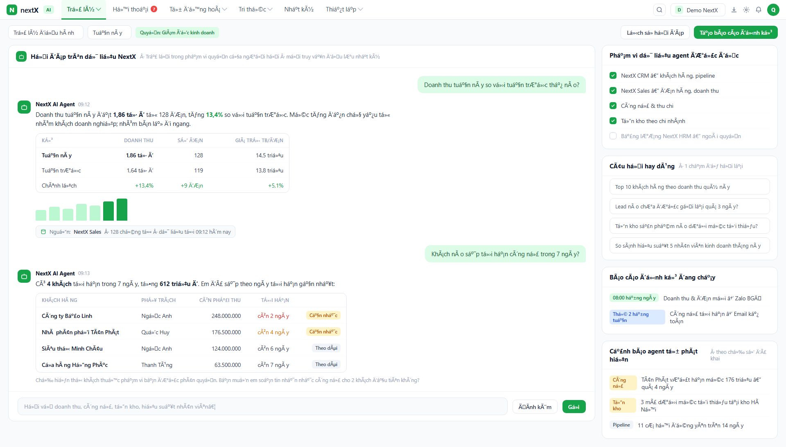Click the red 7 badge in navigation

point(154,9)
